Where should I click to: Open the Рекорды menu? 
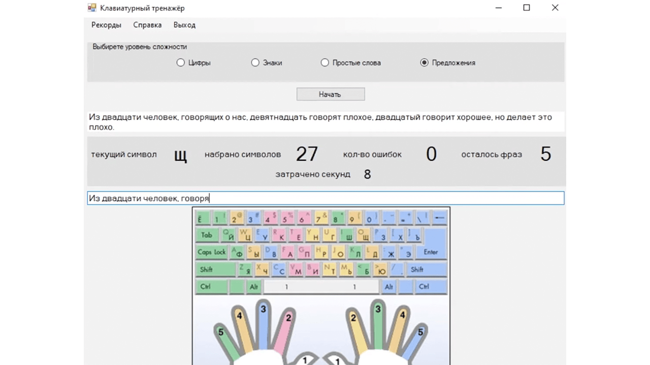[x=106, y=25]
